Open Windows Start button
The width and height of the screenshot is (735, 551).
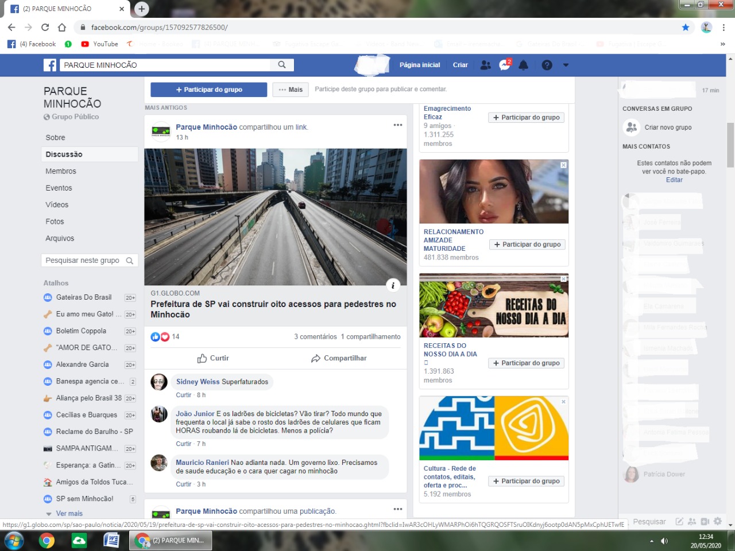tap(14, 541)
